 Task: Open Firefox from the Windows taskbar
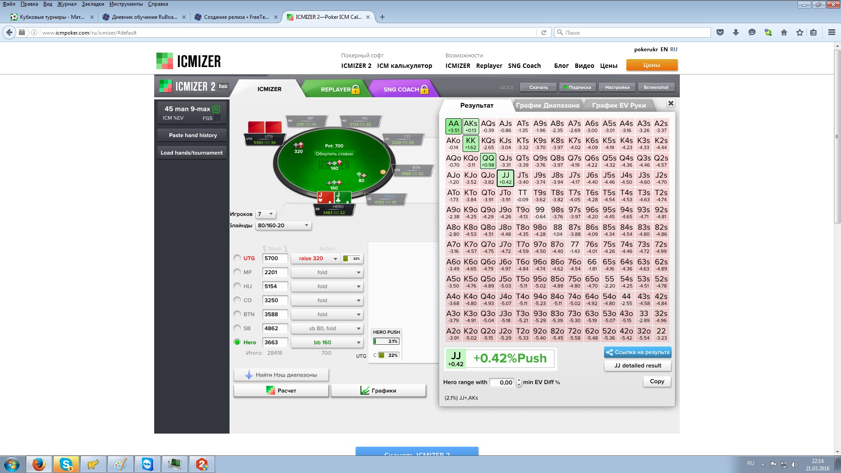point(39,464)
